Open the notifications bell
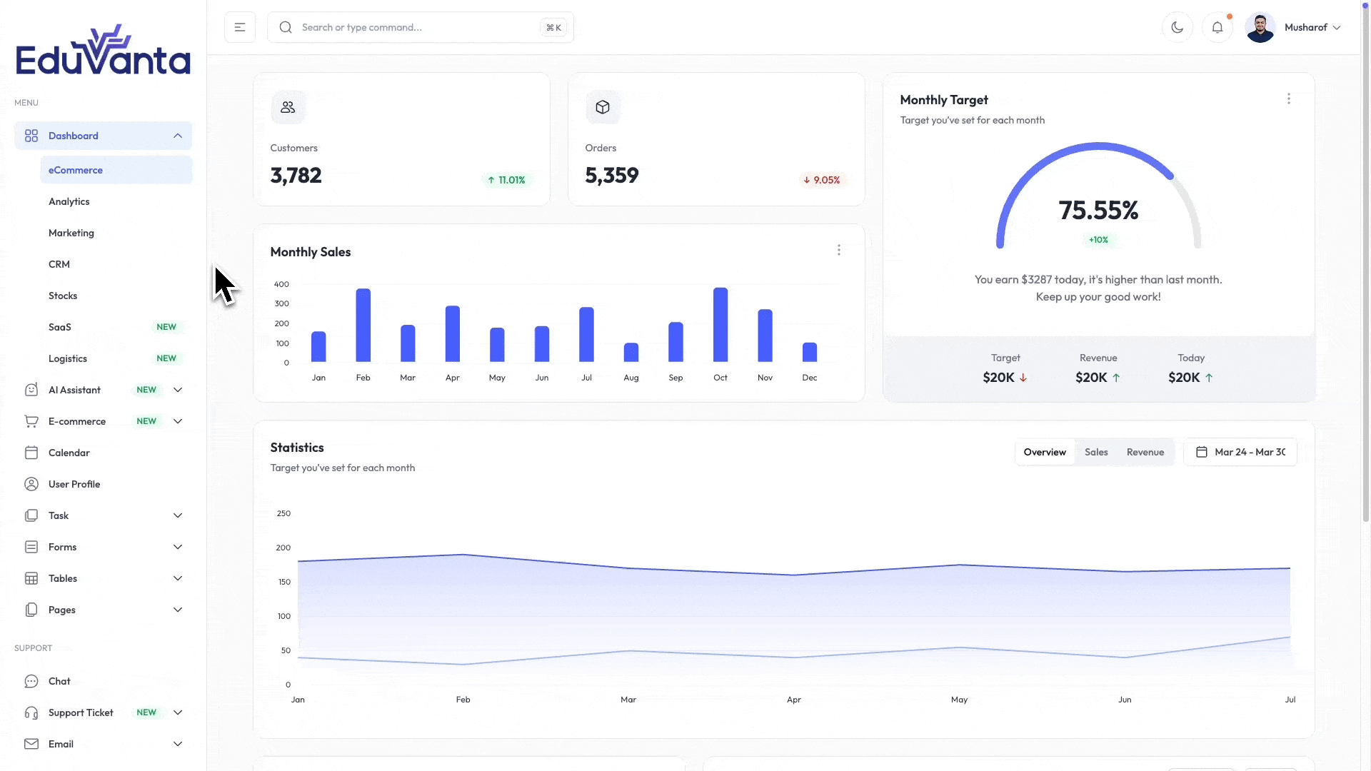This screenshot has height=771, width=1371. [1217, 27]
